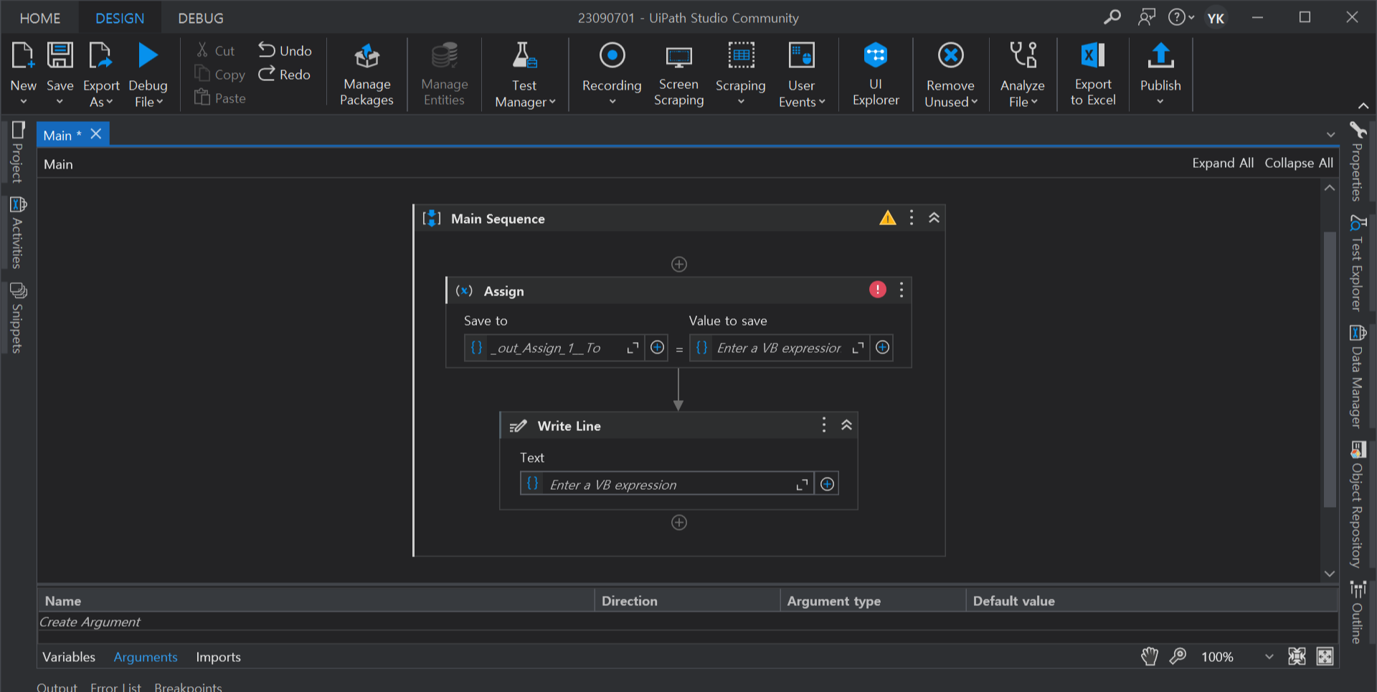Click the Scraping icon

pos(741,56)
